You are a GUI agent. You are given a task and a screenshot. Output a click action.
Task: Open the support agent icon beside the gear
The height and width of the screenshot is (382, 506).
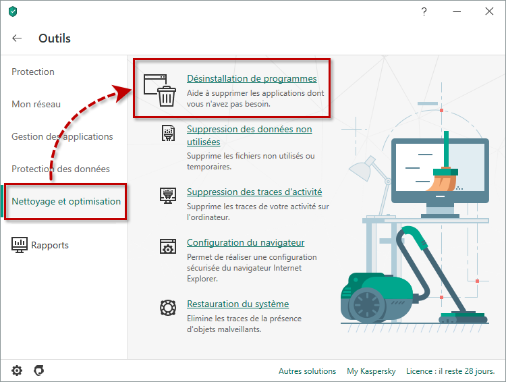coord(38,371)
